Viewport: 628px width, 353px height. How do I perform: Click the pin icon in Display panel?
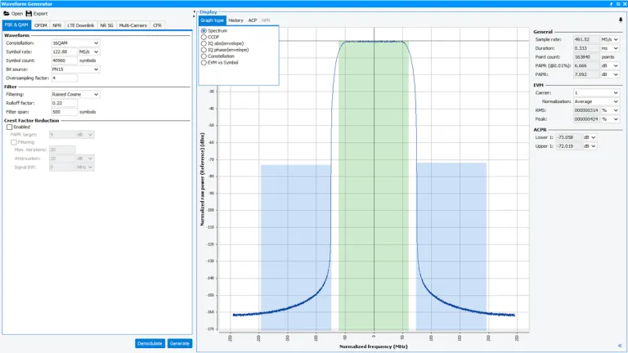(x=620, y=20)
